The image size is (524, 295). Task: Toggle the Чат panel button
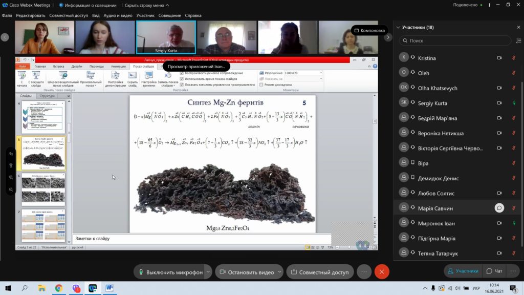(x=494, y=271)
